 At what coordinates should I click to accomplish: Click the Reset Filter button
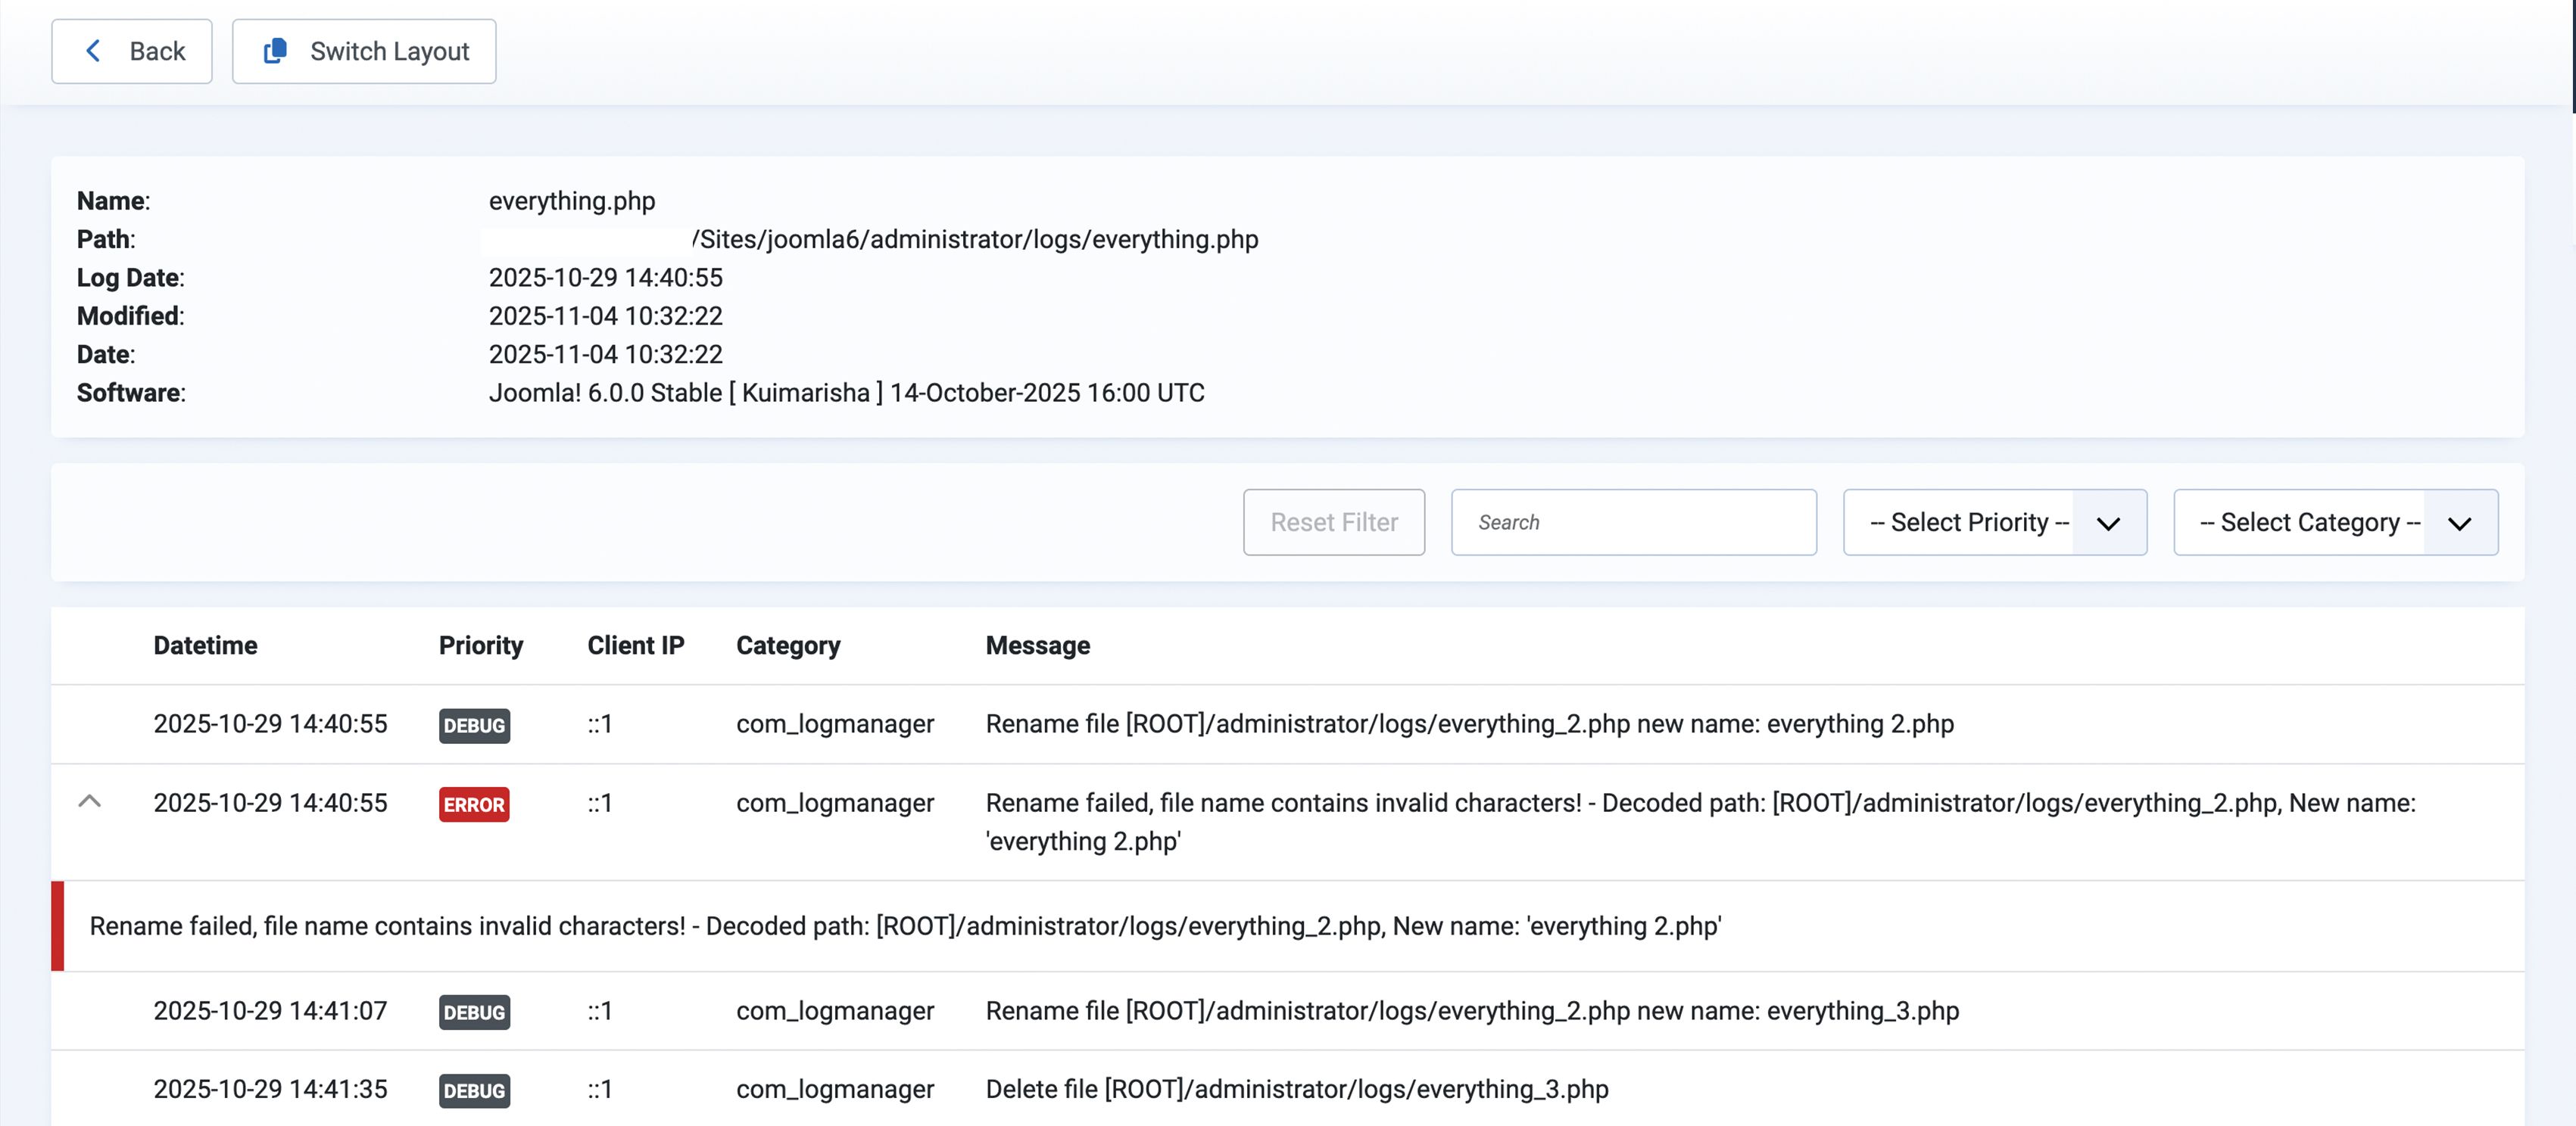point(1333,523)
